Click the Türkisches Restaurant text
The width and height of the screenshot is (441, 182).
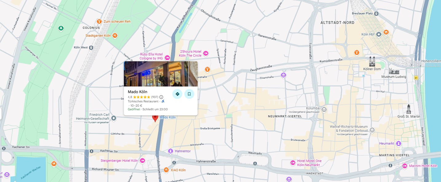click(143, 101)
